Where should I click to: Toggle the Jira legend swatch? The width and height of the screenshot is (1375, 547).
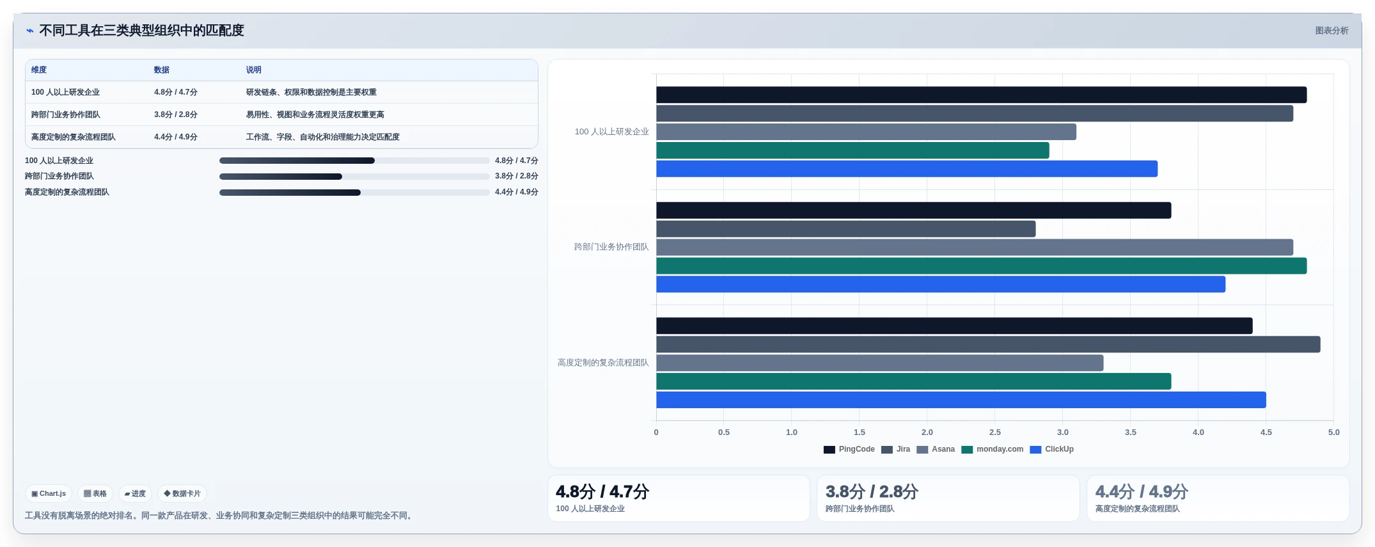(887, 450)
